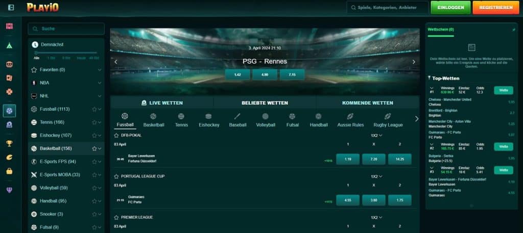Switch to the Kommende Wetten tab
The image size is (523, 233).
point(367,102)
